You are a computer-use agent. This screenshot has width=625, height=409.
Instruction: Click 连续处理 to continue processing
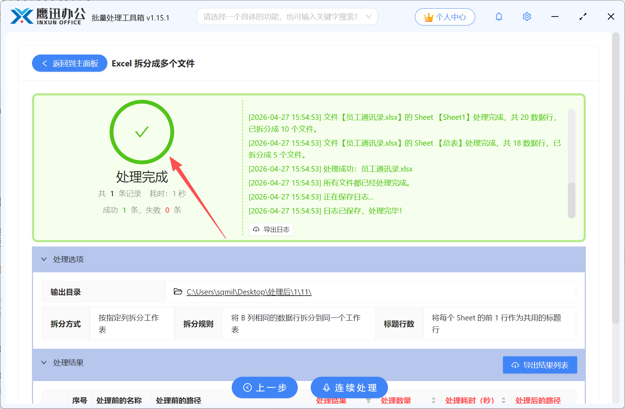[x=349, y=387]
